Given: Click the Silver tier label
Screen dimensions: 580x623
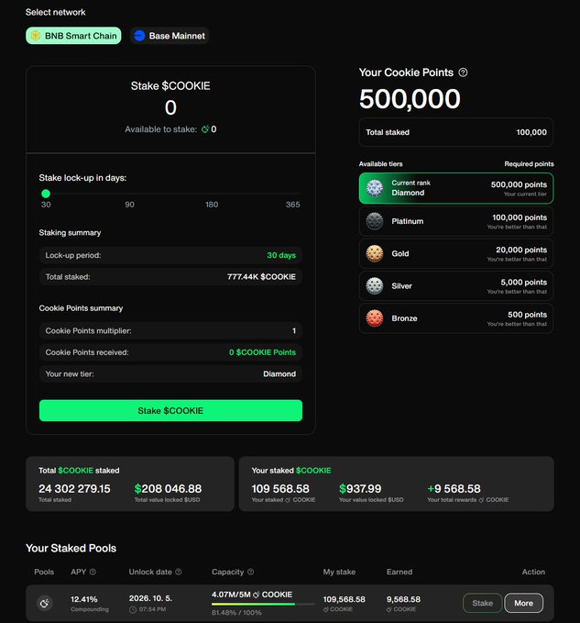Looking at the screenshot, I should pos(402,286).
